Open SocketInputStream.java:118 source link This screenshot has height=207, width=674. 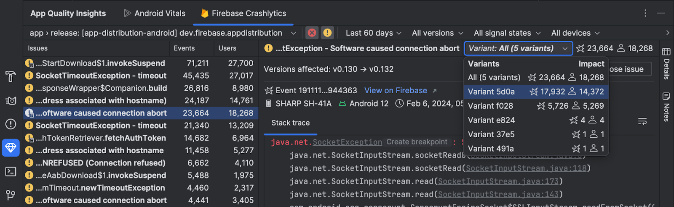coord(526,168)
